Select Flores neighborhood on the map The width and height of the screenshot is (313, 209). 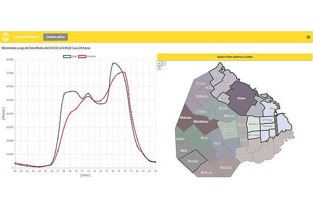point(217,143)
